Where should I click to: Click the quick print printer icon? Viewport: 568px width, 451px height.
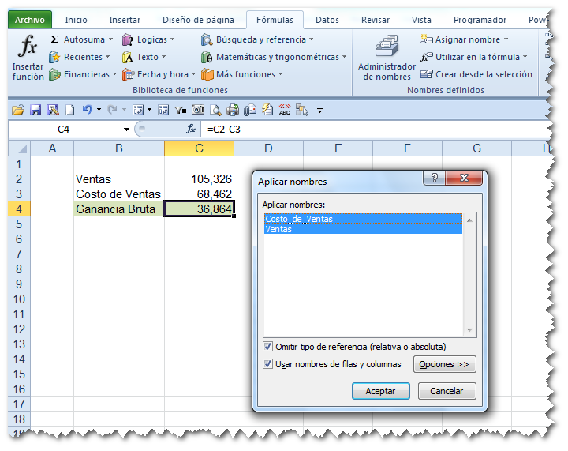tap(233, 110)
